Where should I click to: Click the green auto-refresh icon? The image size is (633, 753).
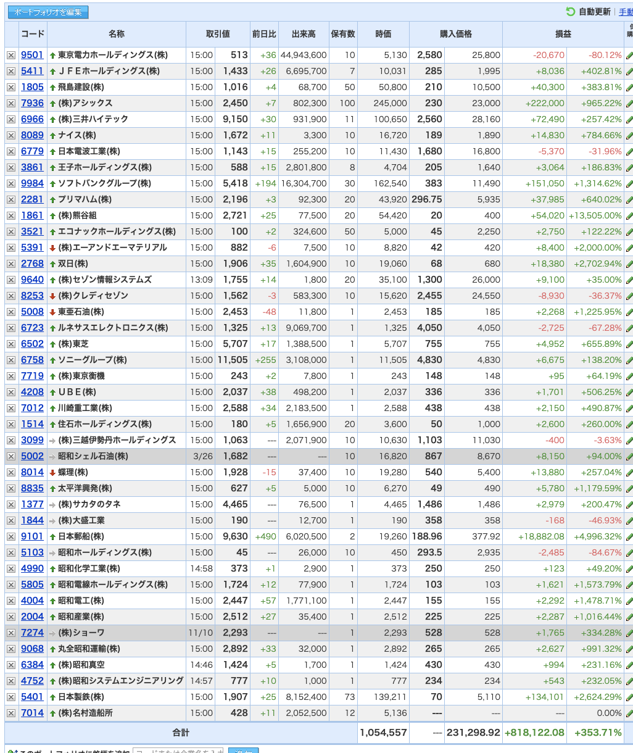click(x=571, y=12)
